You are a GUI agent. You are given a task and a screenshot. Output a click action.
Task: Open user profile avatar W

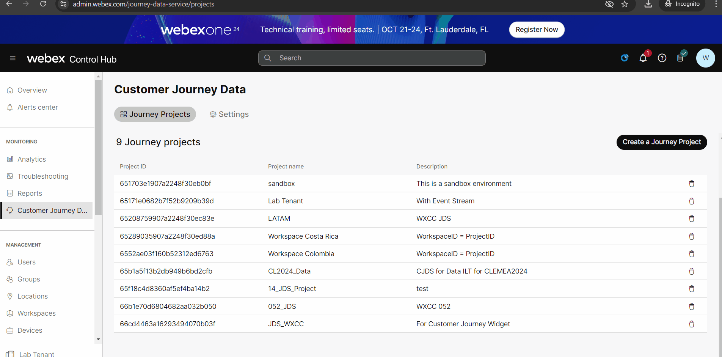[x=705, y=58]
